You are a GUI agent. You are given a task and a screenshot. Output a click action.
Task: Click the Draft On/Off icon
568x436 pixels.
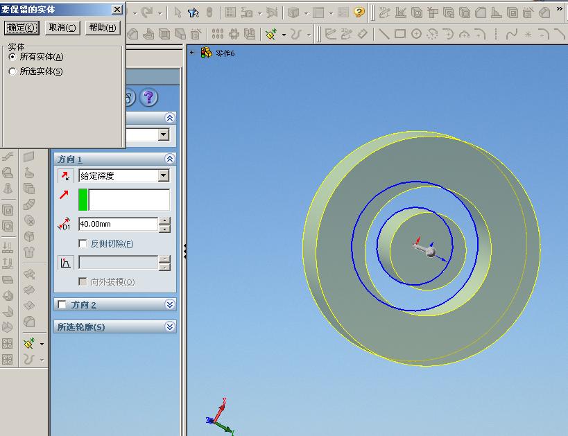click(66, 263)
